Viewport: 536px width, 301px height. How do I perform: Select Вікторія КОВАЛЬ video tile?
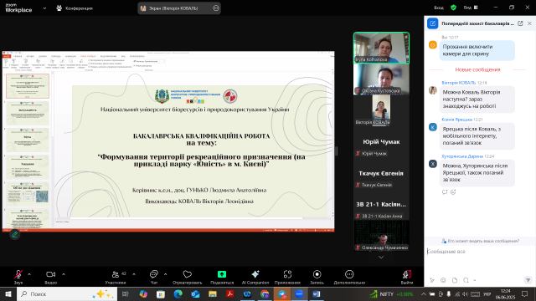(381, 110)
